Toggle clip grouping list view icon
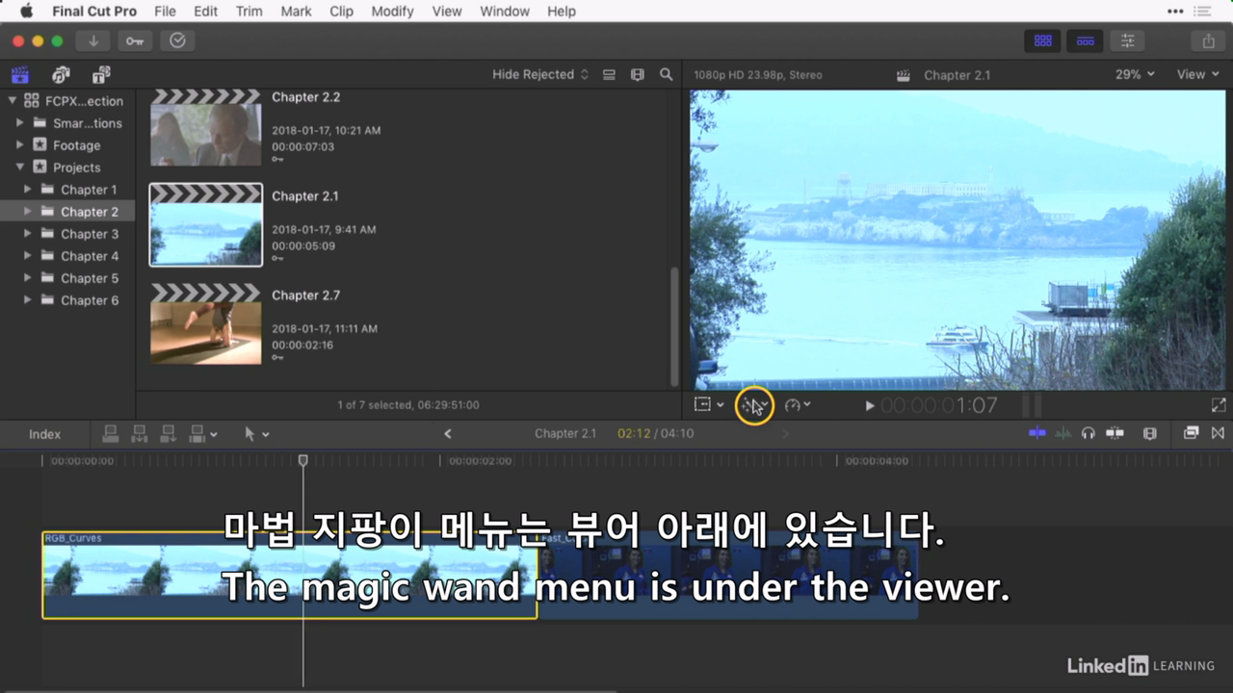Screen dimensions: 1233x693 (609, 74)
